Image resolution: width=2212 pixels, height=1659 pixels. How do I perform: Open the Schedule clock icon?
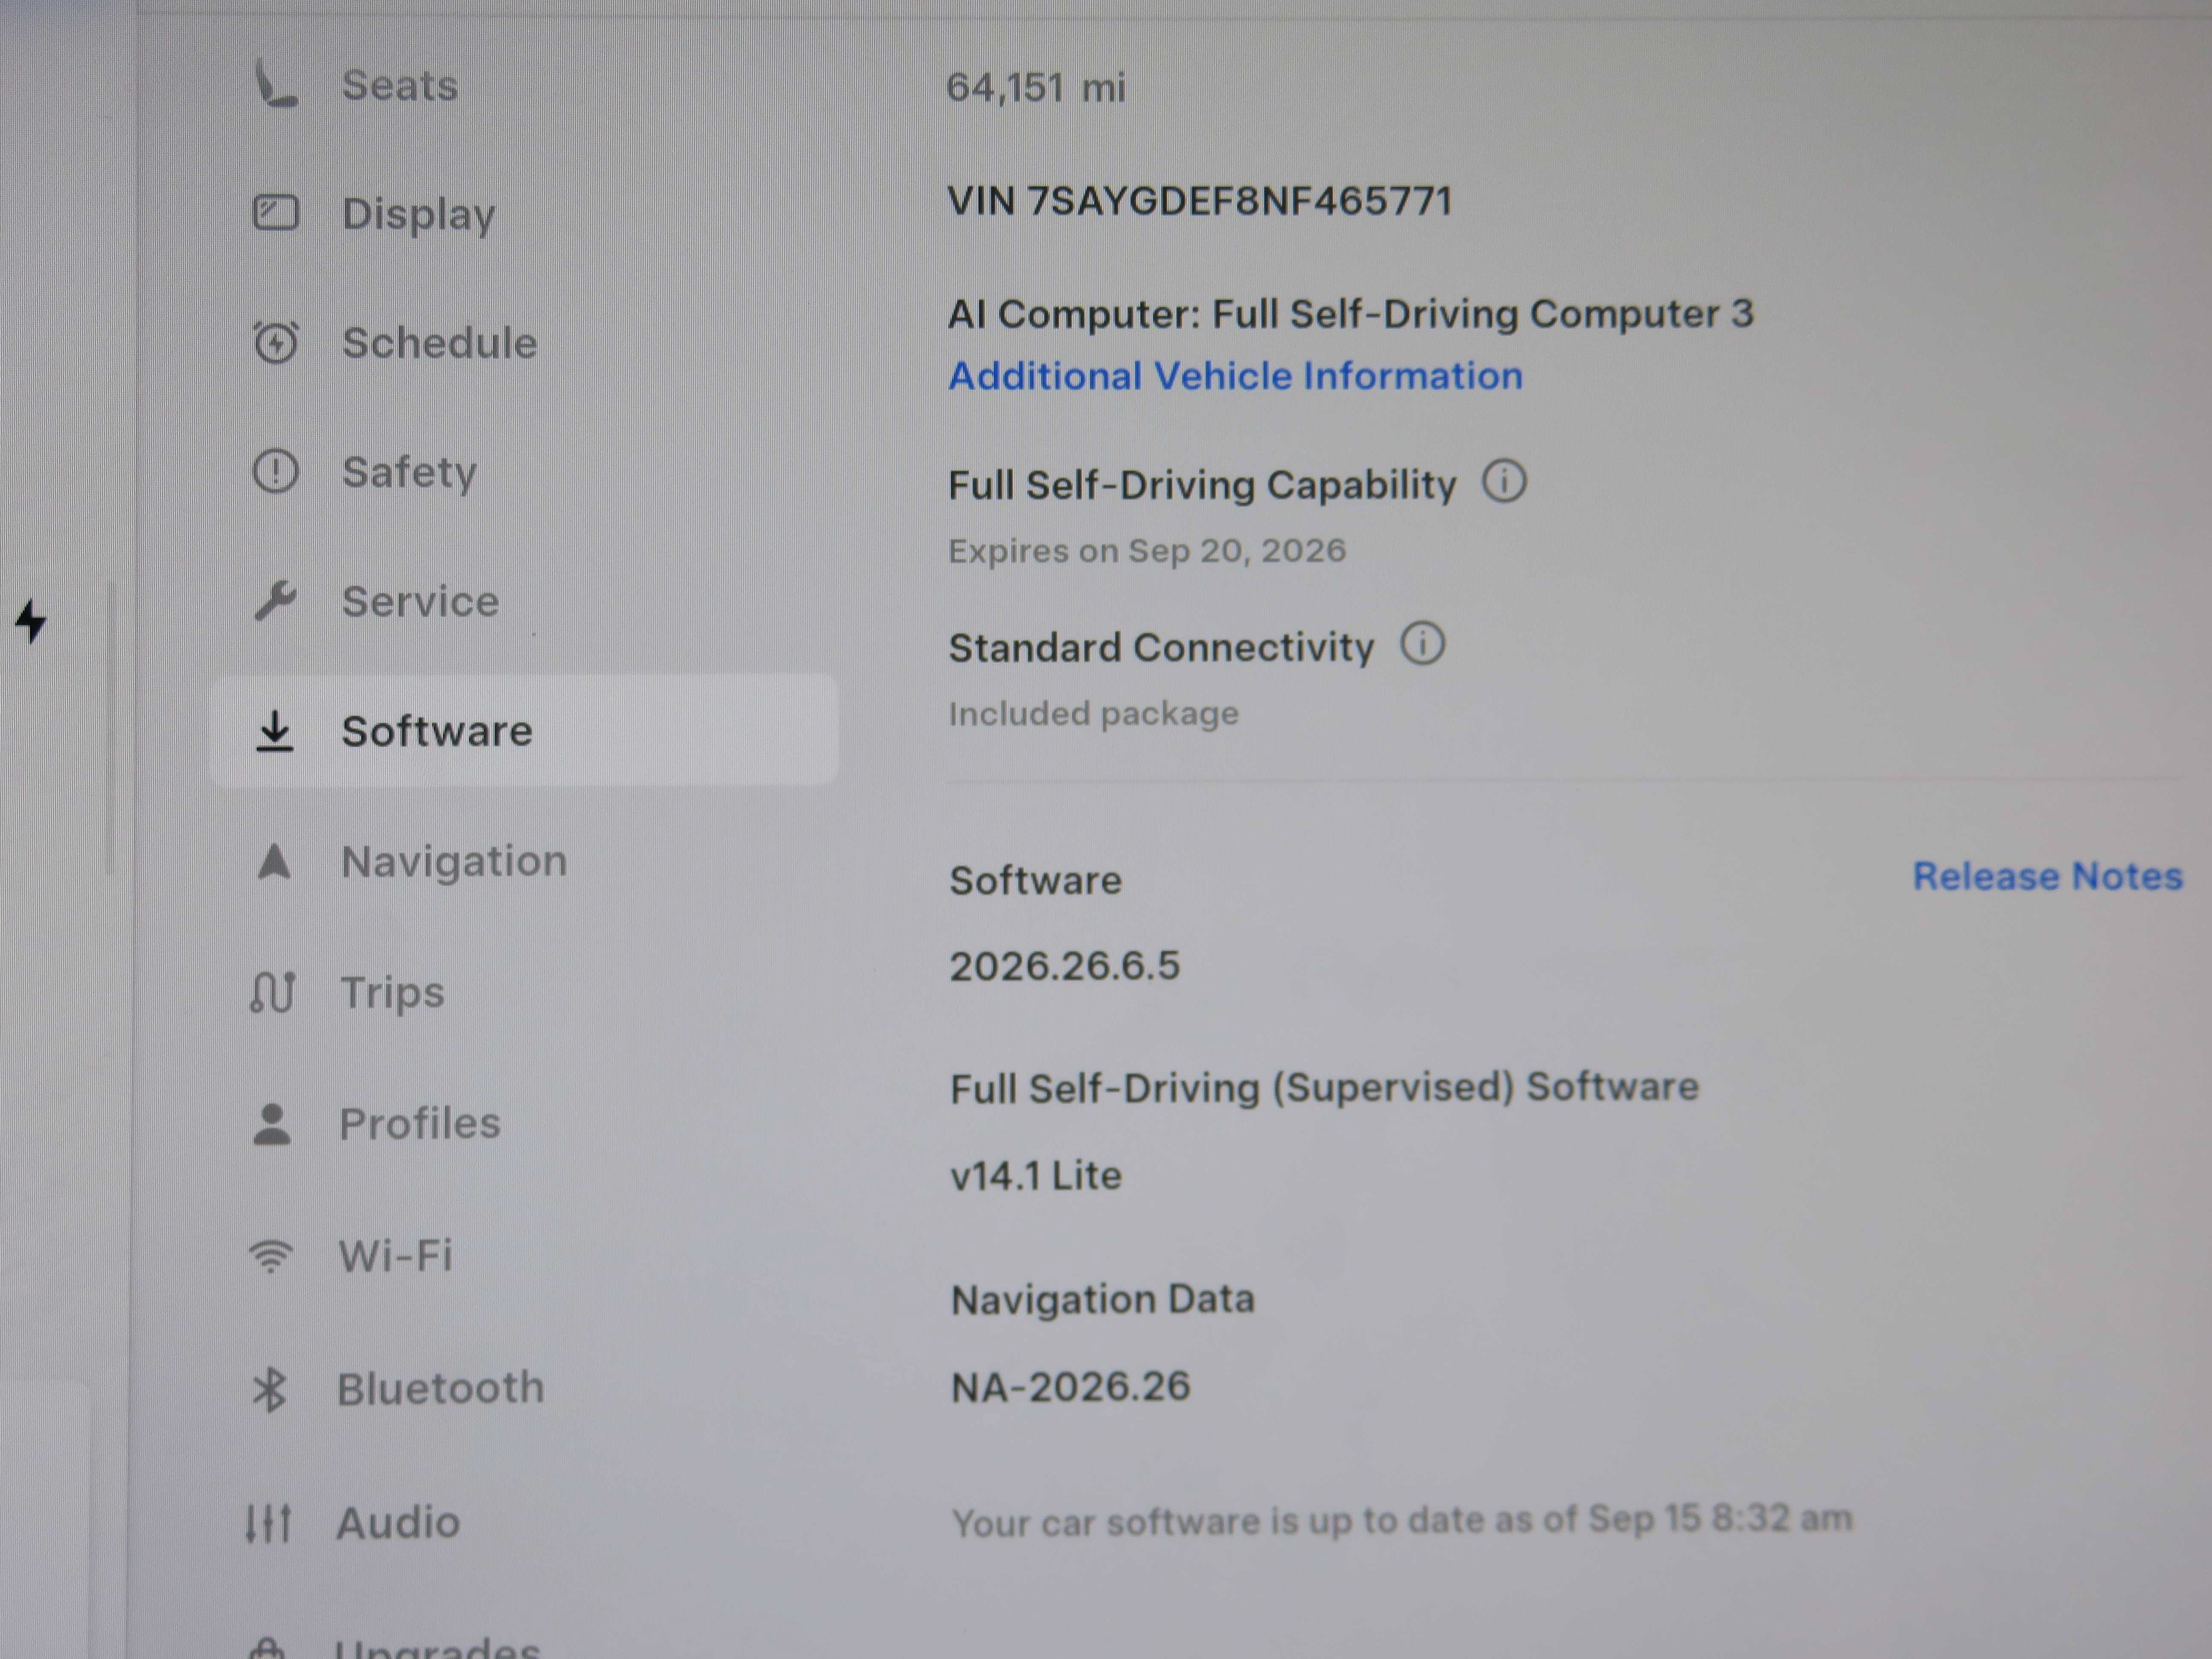pyautogui.click(x=275, y=342)
